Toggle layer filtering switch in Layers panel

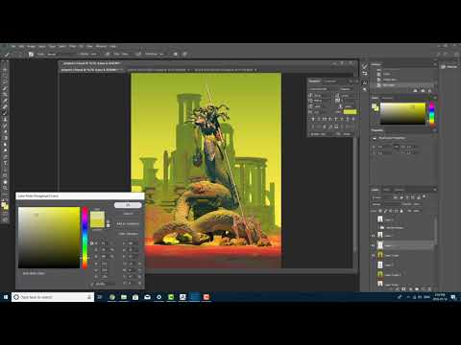425,196
